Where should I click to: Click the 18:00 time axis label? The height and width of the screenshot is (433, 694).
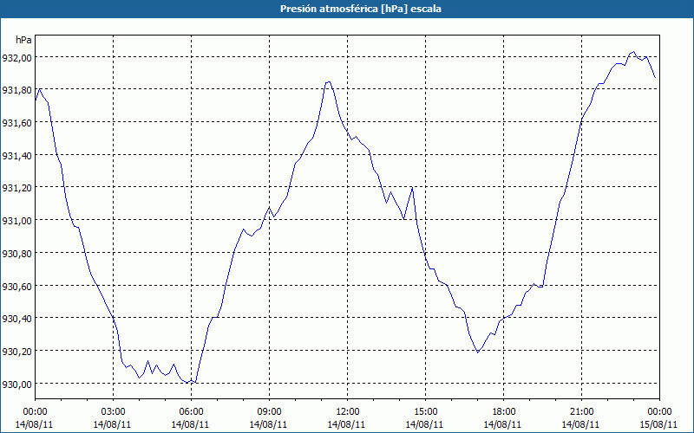pos(504,412)
